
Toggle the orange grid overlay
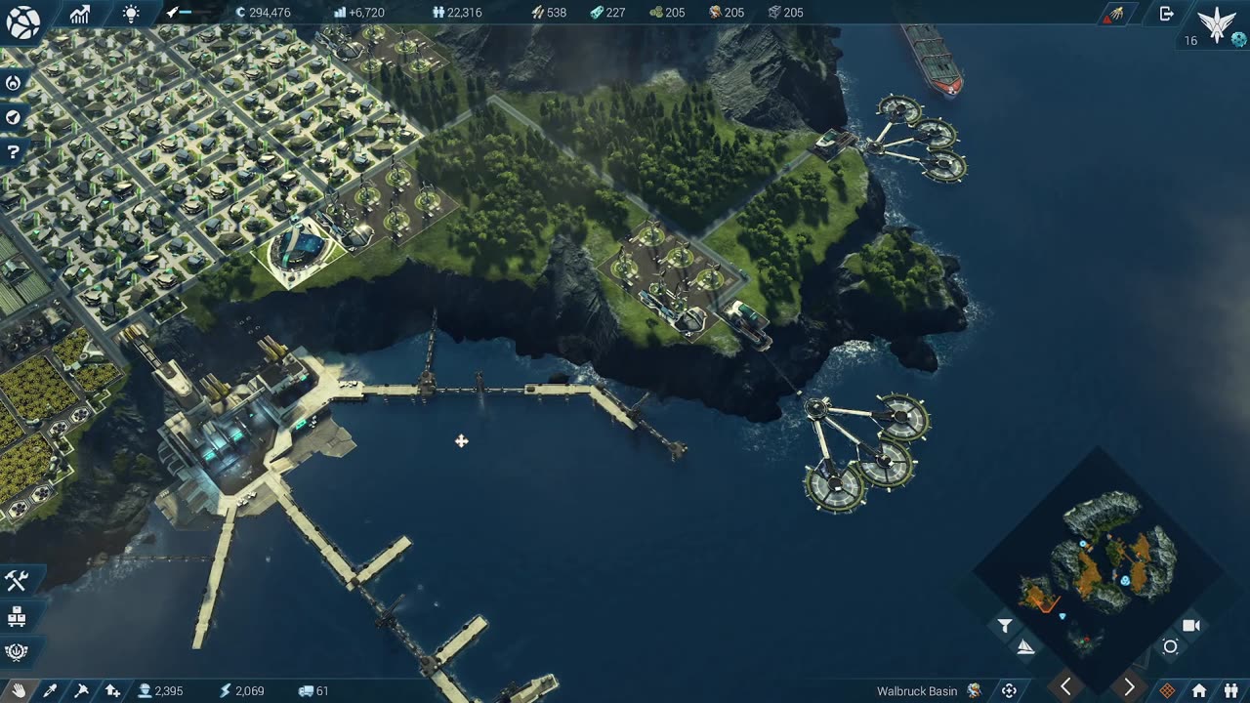[1167, 690]
